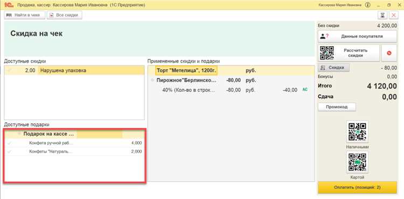Select the Торт "Метелица", 1200г. row

coord(231,70)
